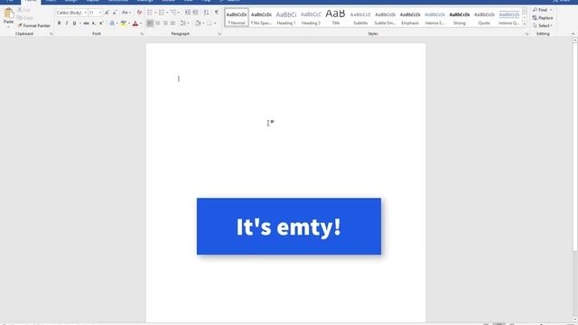Apply red font color
Viewport: 578px width, 325px height.
[x=135, y=23]
